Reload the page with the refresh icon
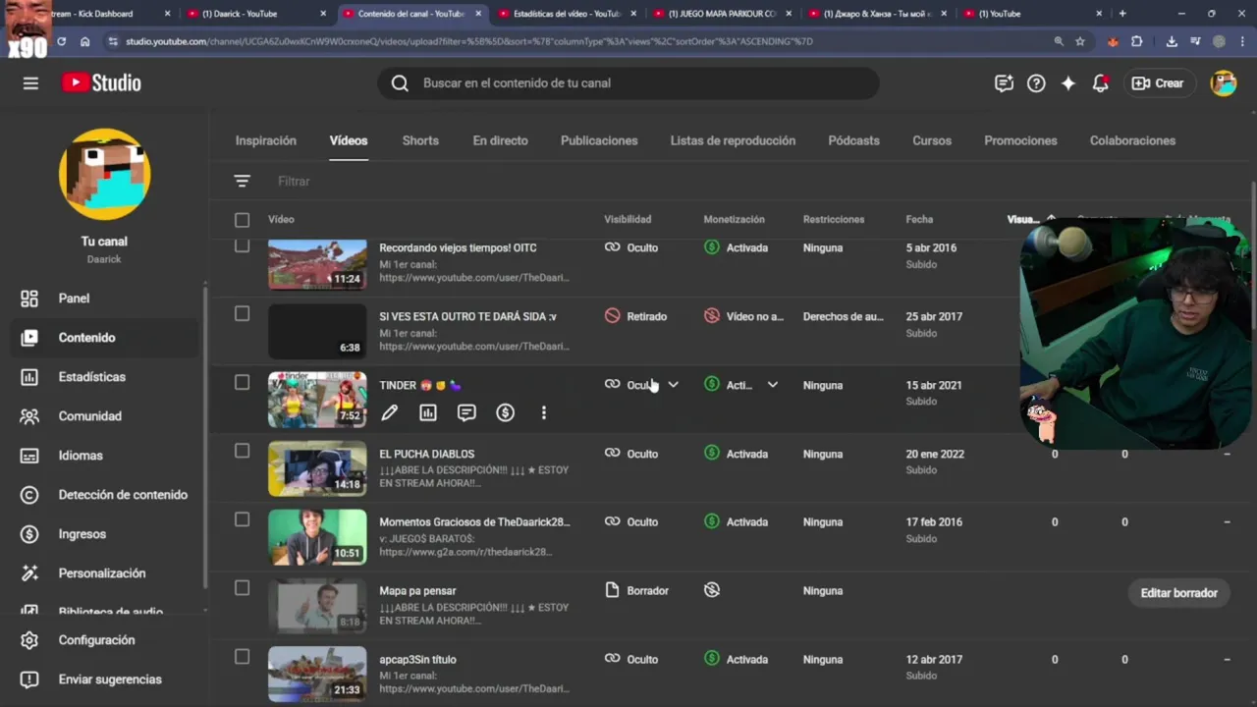1257x707 pixels. [x=61, y=41]
